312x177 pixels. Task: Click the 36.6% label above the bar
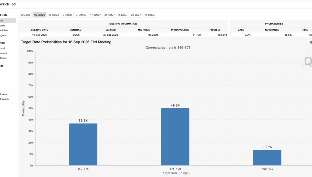[83, 121]
